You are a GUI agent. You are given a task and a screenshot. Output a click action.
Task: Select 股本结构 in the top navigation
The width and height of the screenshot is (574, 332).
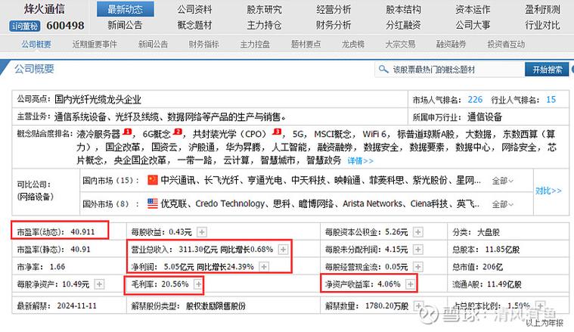click(x=403, y=10)
